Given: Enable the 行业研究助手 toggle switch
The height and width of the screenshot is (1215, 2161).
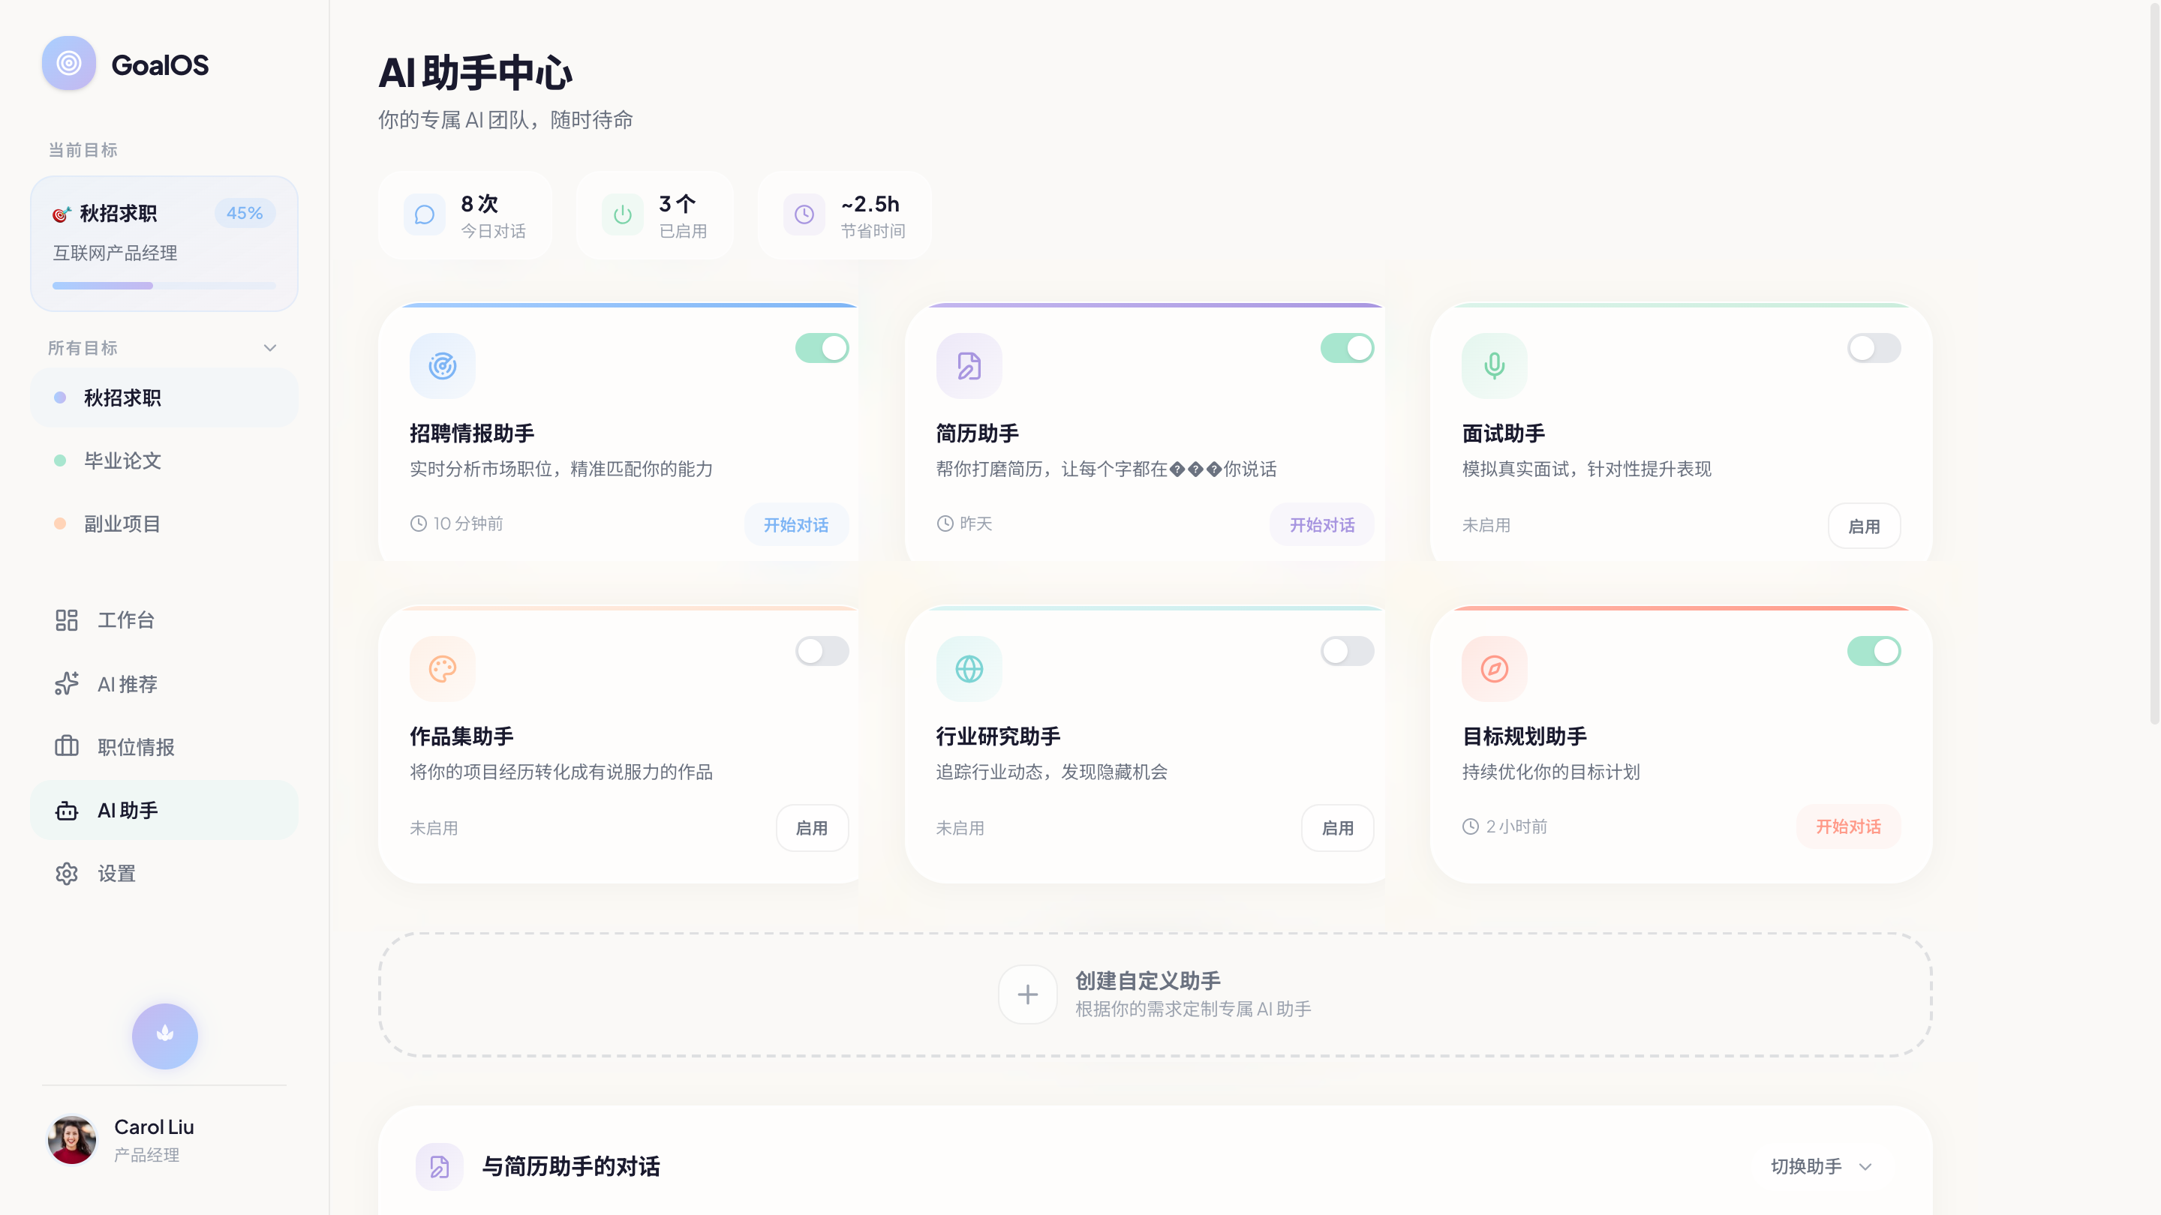Looking at the screenshot, I should [1346, 651].
